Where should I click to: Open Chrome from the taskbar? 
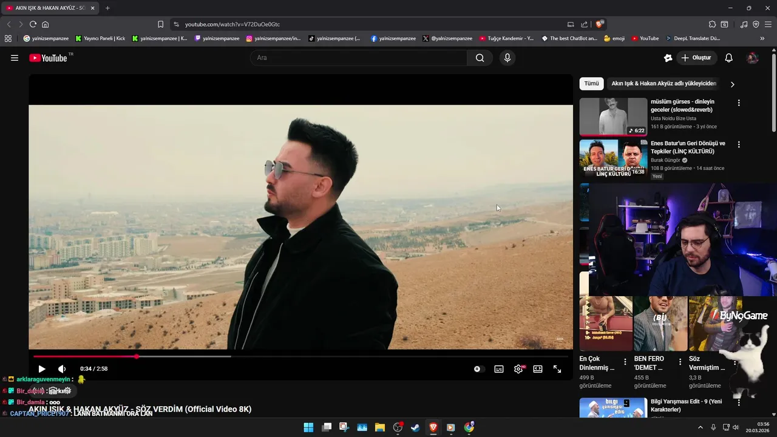[x=469, y=427]
